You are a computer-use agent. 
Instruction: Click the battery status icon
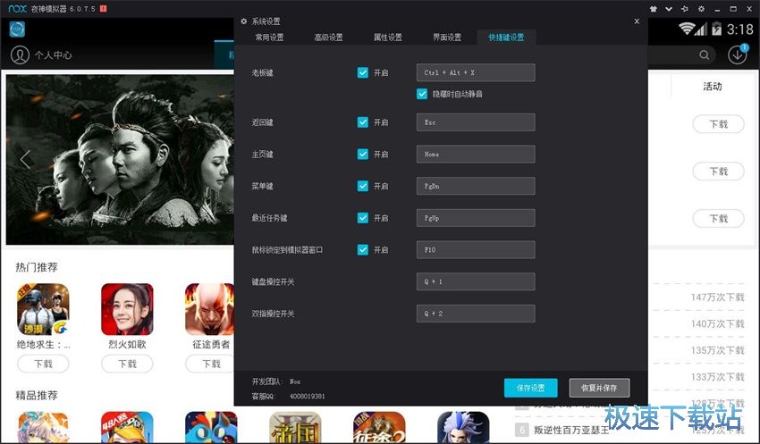[x=716, y=29]
